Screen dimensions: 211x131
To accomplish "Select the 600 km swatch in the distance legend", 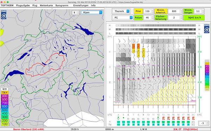I will pyautogui.click(x=5, y=107).
